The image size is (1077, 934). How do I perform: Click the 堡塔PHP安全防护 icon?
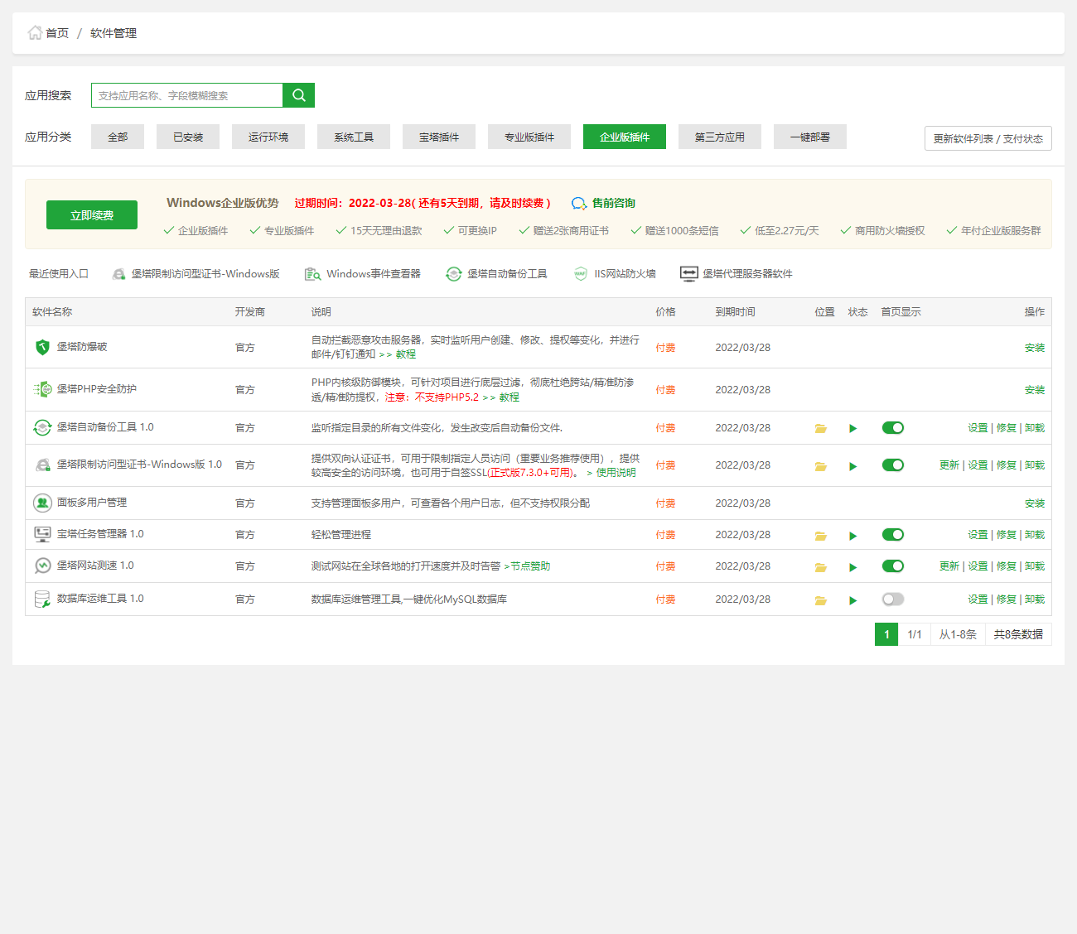pyautogui.click(x=42, y=389)
